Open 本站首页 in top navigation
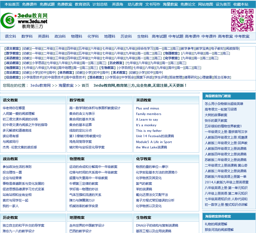Screen dimensions: 256x233 12,4
